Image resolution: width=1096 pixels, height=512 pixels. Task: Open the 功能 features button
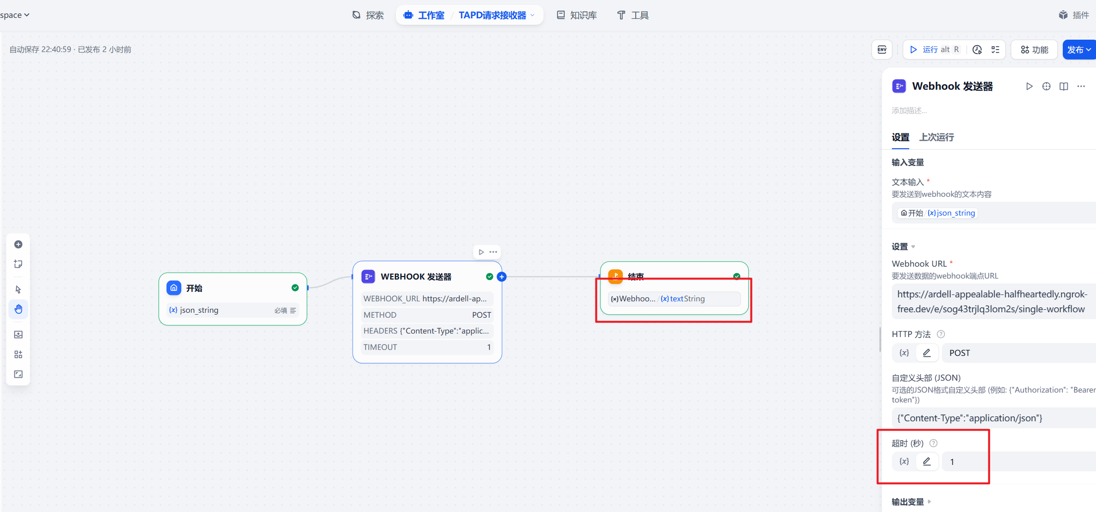pyautogui.click(x=1035, y=50)
